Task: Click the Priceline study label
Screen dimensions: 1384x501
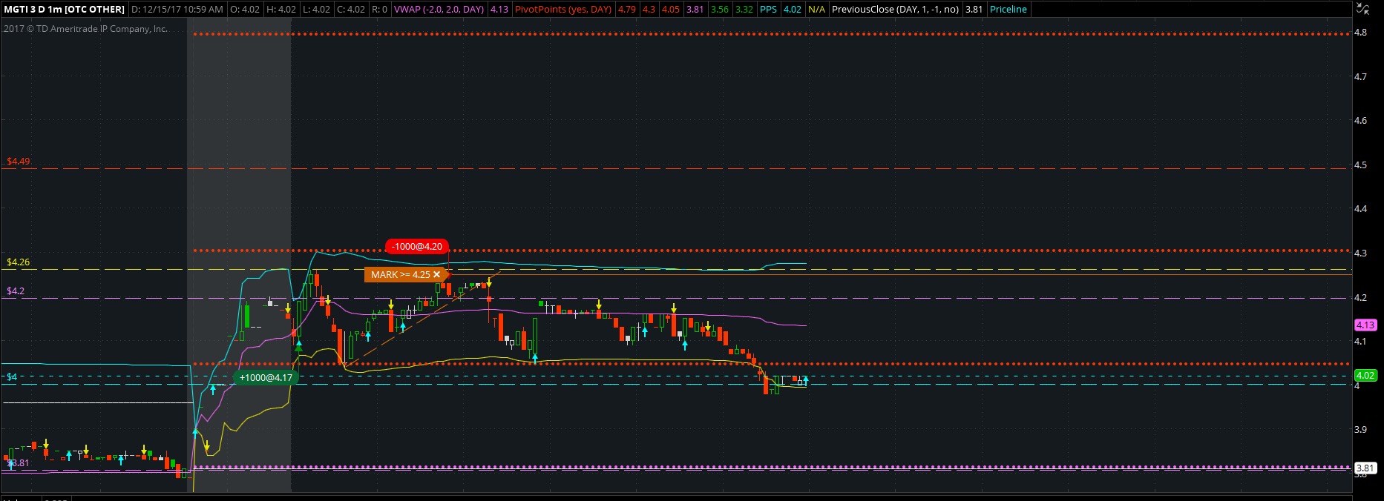Action: [1009, 9]
